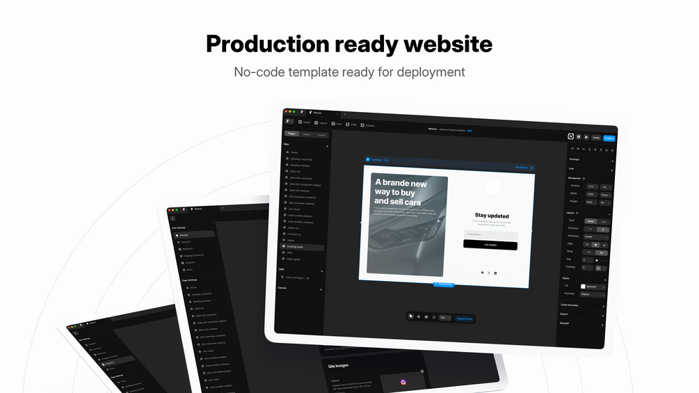Open the Width Fixed dropdown
This screenshot has width=699, height=393.
(x=605, y=195)
